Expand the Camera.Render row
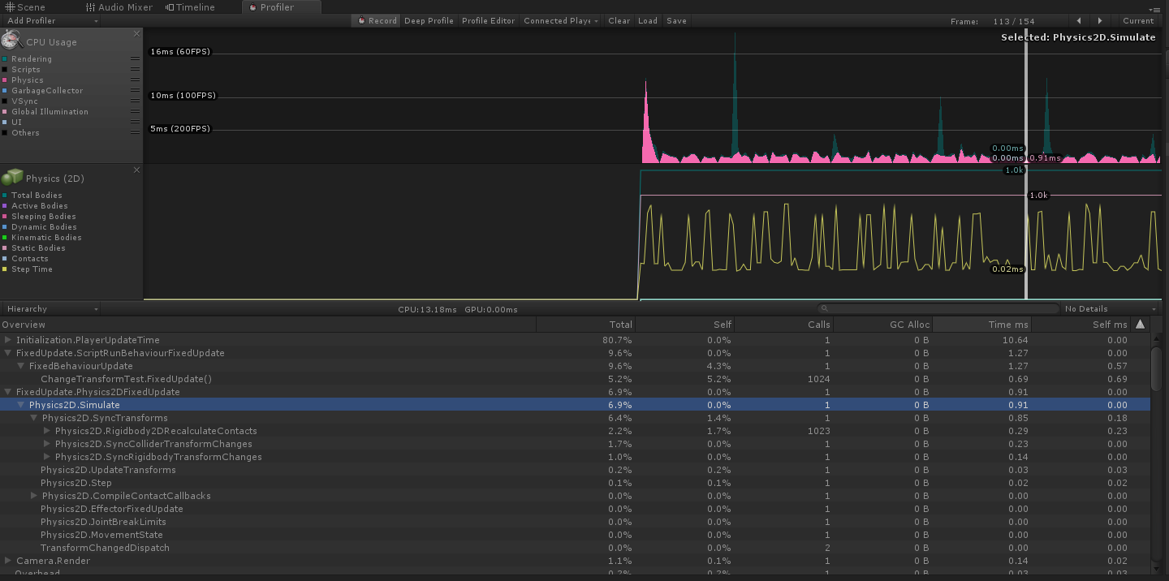The width and height of the screenshot is (1169, 581). (8, 561)
